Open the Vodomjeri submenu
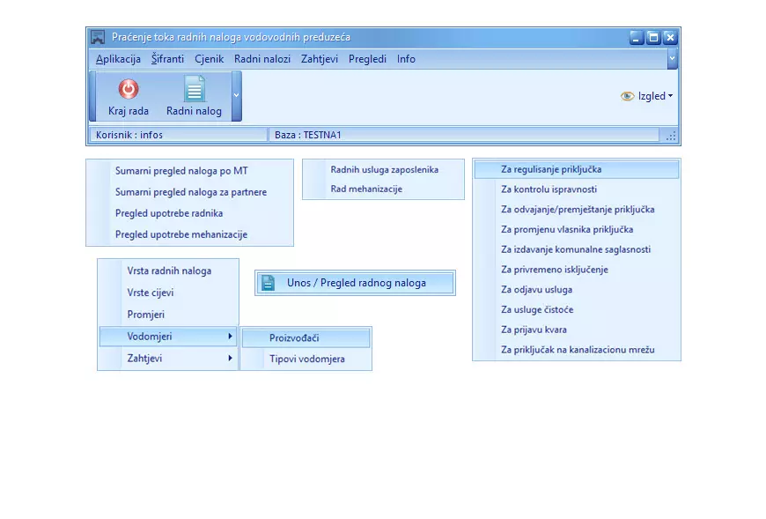This screenshot has width=766, height=519. point(168,337)
